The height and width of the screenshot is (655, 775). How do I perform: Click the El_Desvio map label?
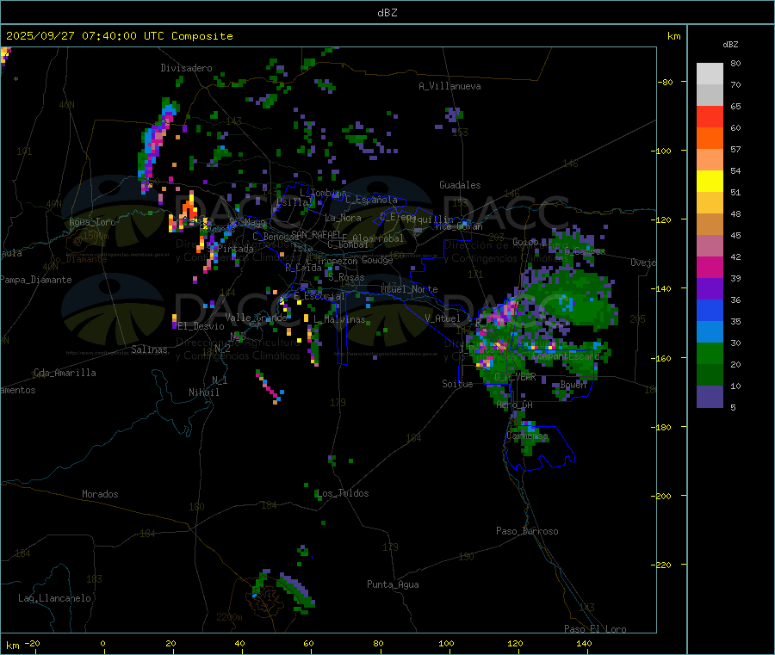(x=201, y=326)
